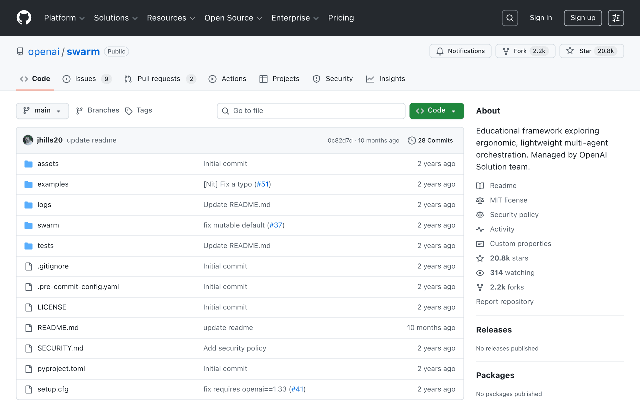Click the Notifications button
Viewport: 640px width, 400px height.
tap(460, 51)
